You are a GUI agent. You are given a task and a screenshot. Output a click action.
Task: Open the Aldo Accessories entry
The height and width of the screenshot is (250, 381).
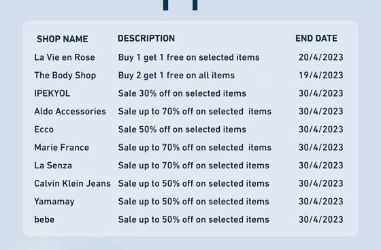coord(70,112)
